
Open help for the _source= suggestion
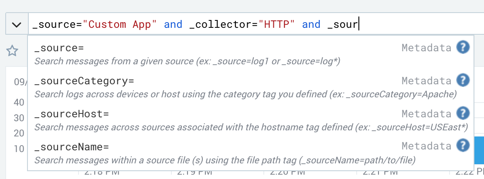click(463, 48)
